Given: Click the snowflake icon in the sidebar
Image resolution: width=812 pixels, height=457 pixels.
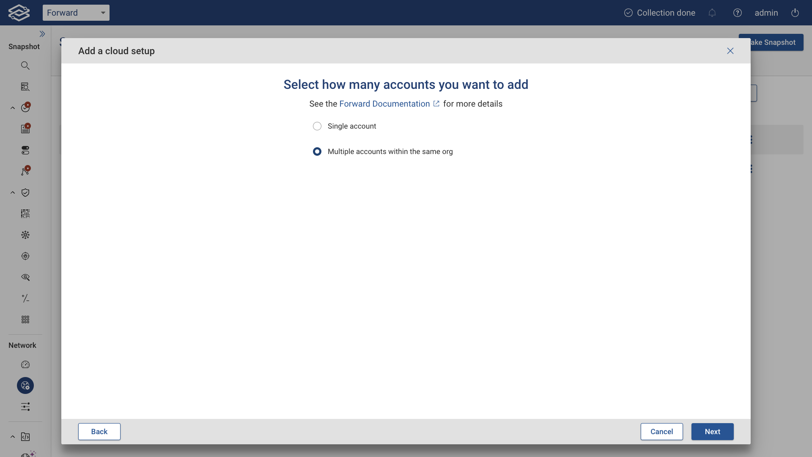Looking at the screenshot, I should point(25,235).
